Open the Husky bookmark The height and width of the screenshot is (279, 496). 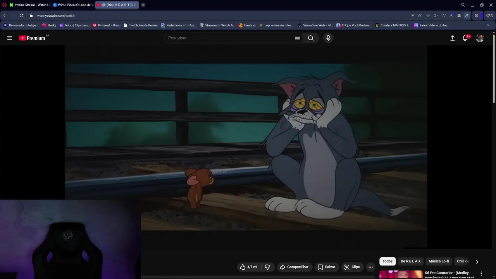[49, 25]
